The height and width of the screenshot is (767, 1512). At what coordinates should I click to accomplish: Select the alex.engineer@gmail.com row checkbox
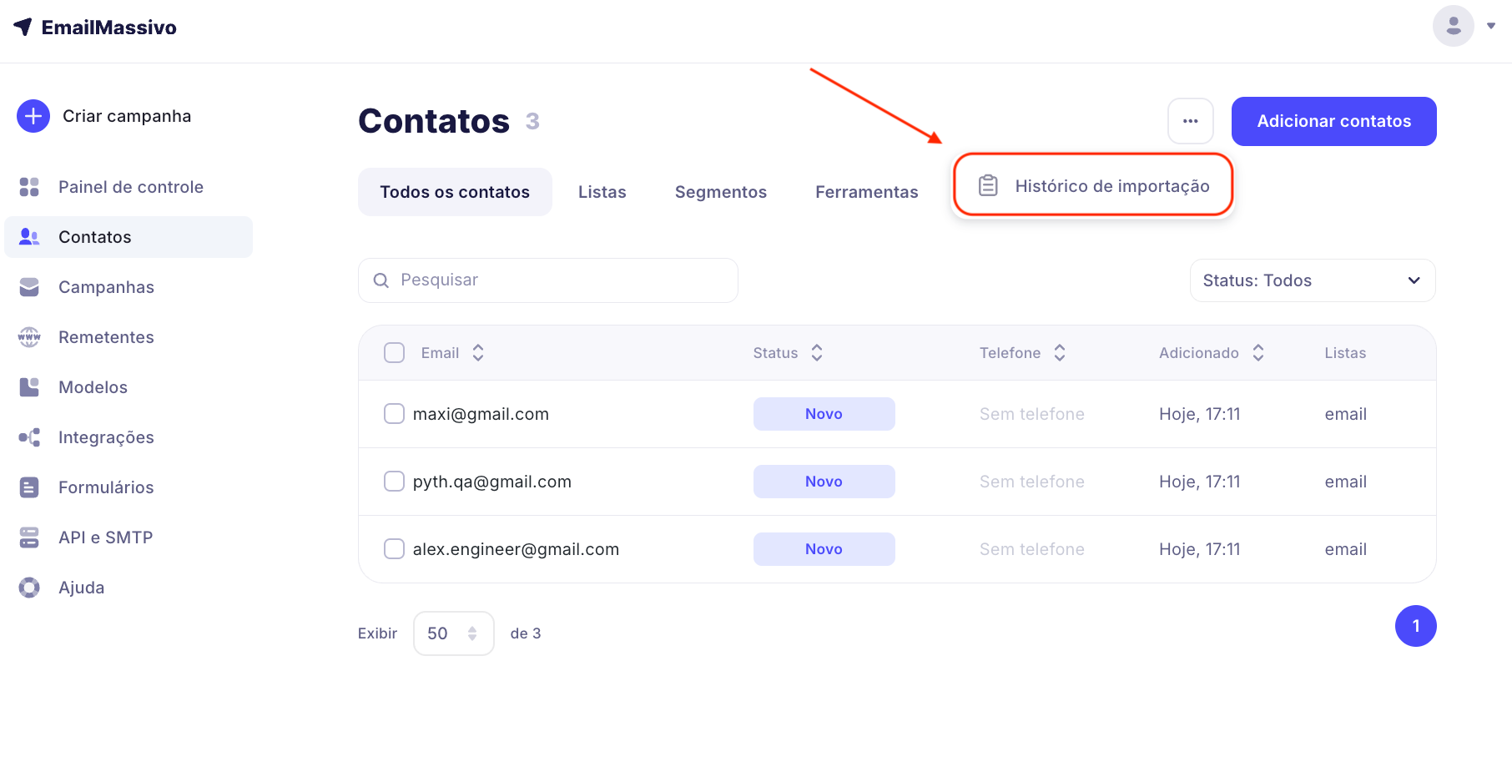pyautogui.click(x=394, y=549)
